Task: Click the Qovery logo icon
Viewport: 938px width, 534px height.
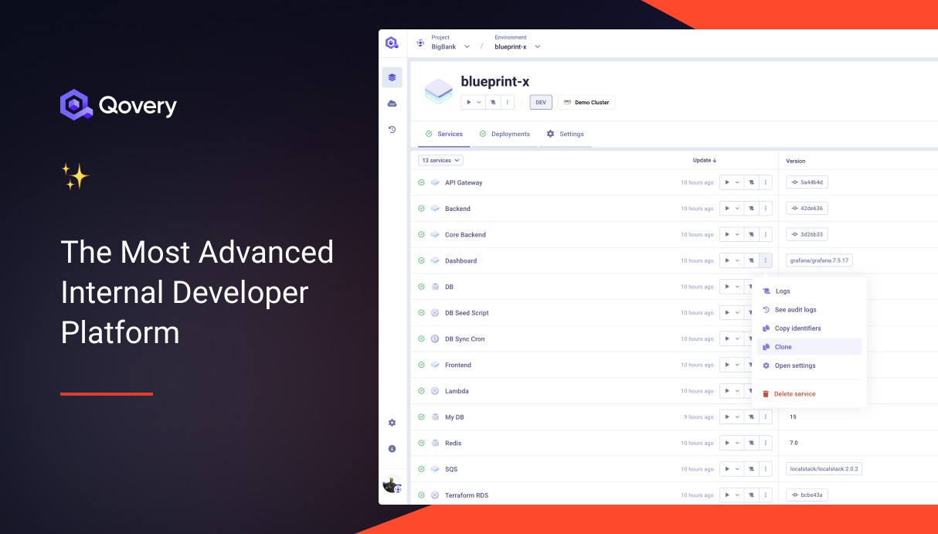Action: pos(75,104)
